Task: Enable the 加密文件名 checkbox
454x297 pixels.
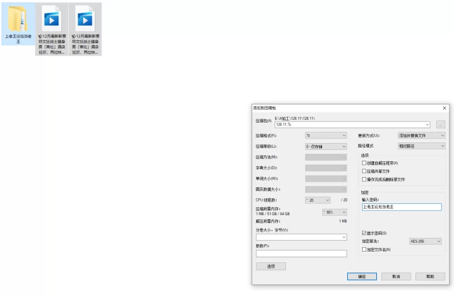Action: (x=364, y=249)
